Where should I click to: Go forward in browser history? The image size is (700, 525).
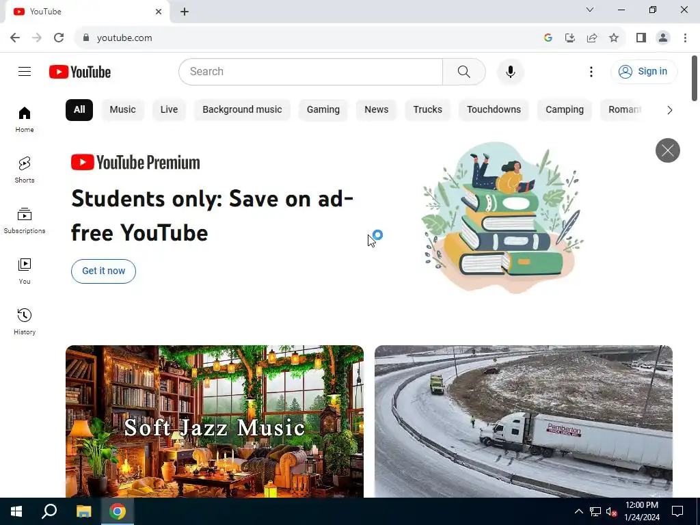(37, 38)
